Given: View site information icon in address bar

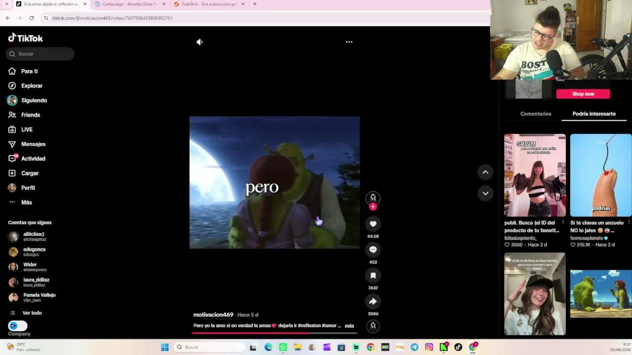Looking at the screenshot, I should 46,18.
